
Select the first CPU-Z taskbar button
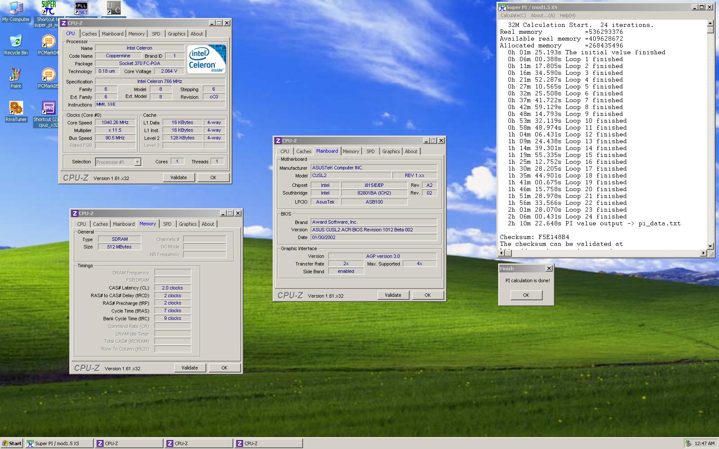point(129,443)
